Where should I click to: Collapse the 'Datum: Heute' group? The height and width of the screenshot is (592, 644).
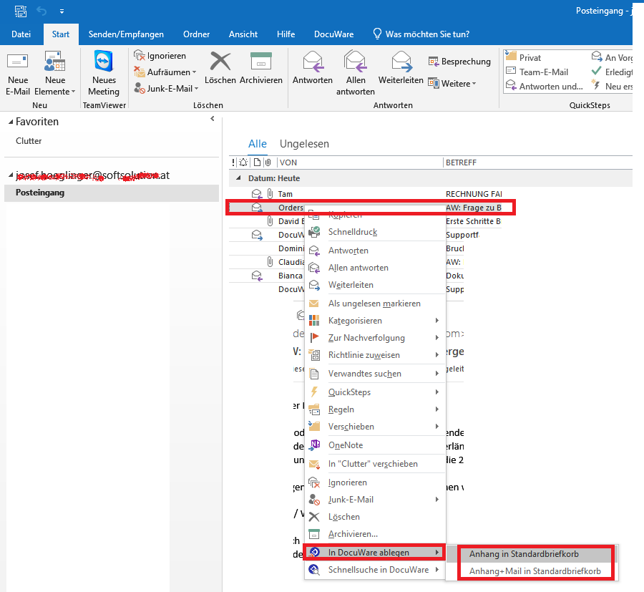point(238,178)
